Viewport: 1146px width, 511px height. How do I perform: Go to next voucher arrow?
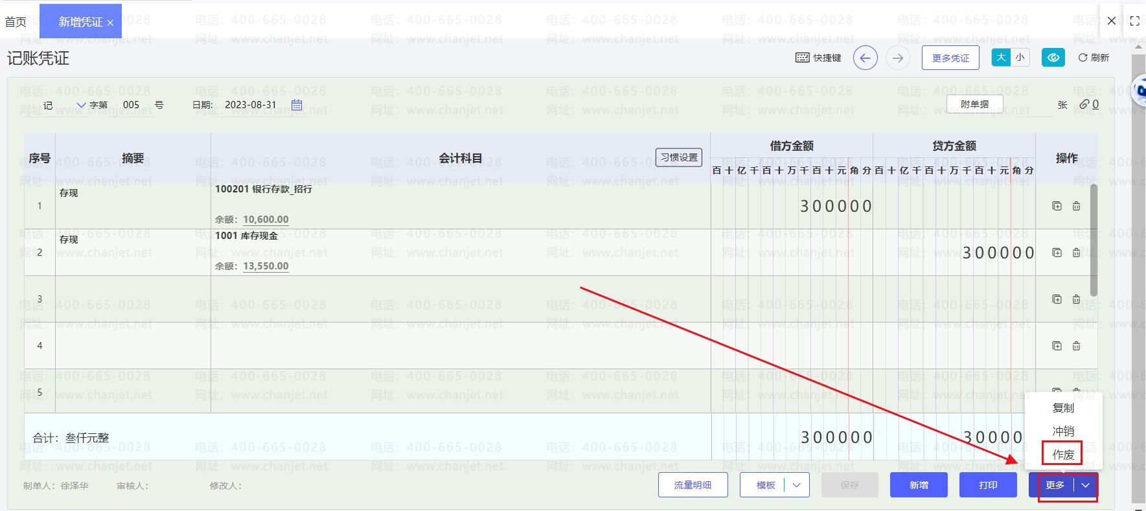(x=898, y=58)
